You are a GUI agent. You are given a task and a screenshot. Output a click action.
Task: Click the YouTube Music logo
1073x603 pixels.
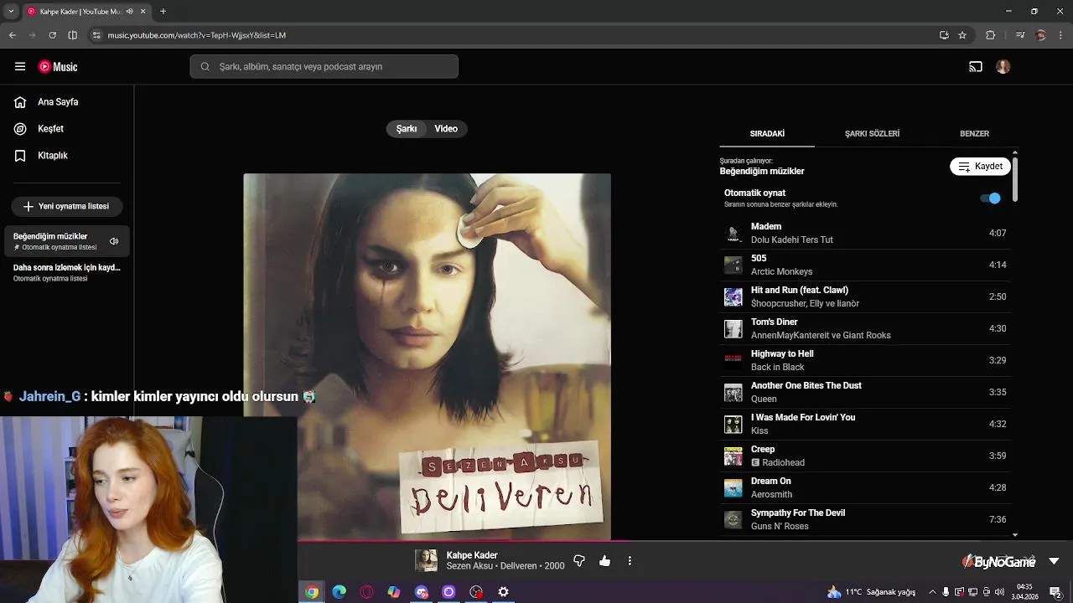(58, 67)
